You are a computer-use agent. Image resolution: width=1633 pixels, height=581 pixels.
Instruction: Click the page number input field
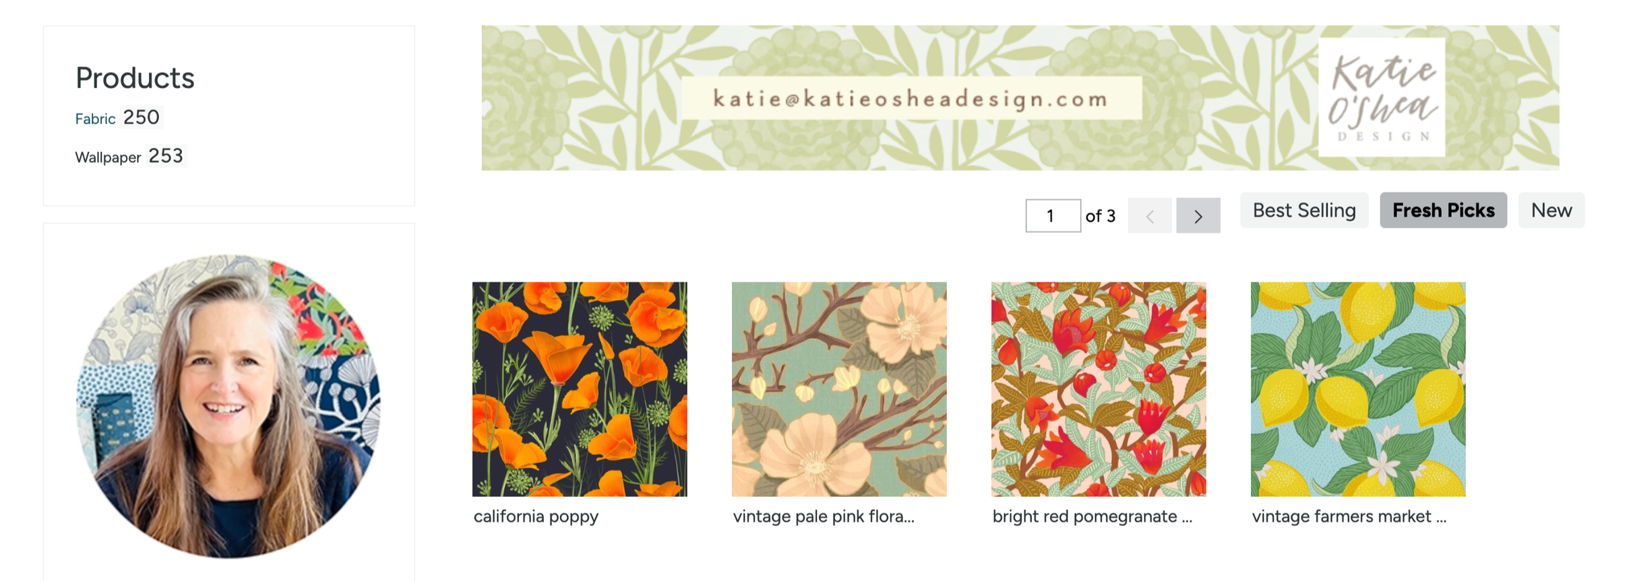1053,215
